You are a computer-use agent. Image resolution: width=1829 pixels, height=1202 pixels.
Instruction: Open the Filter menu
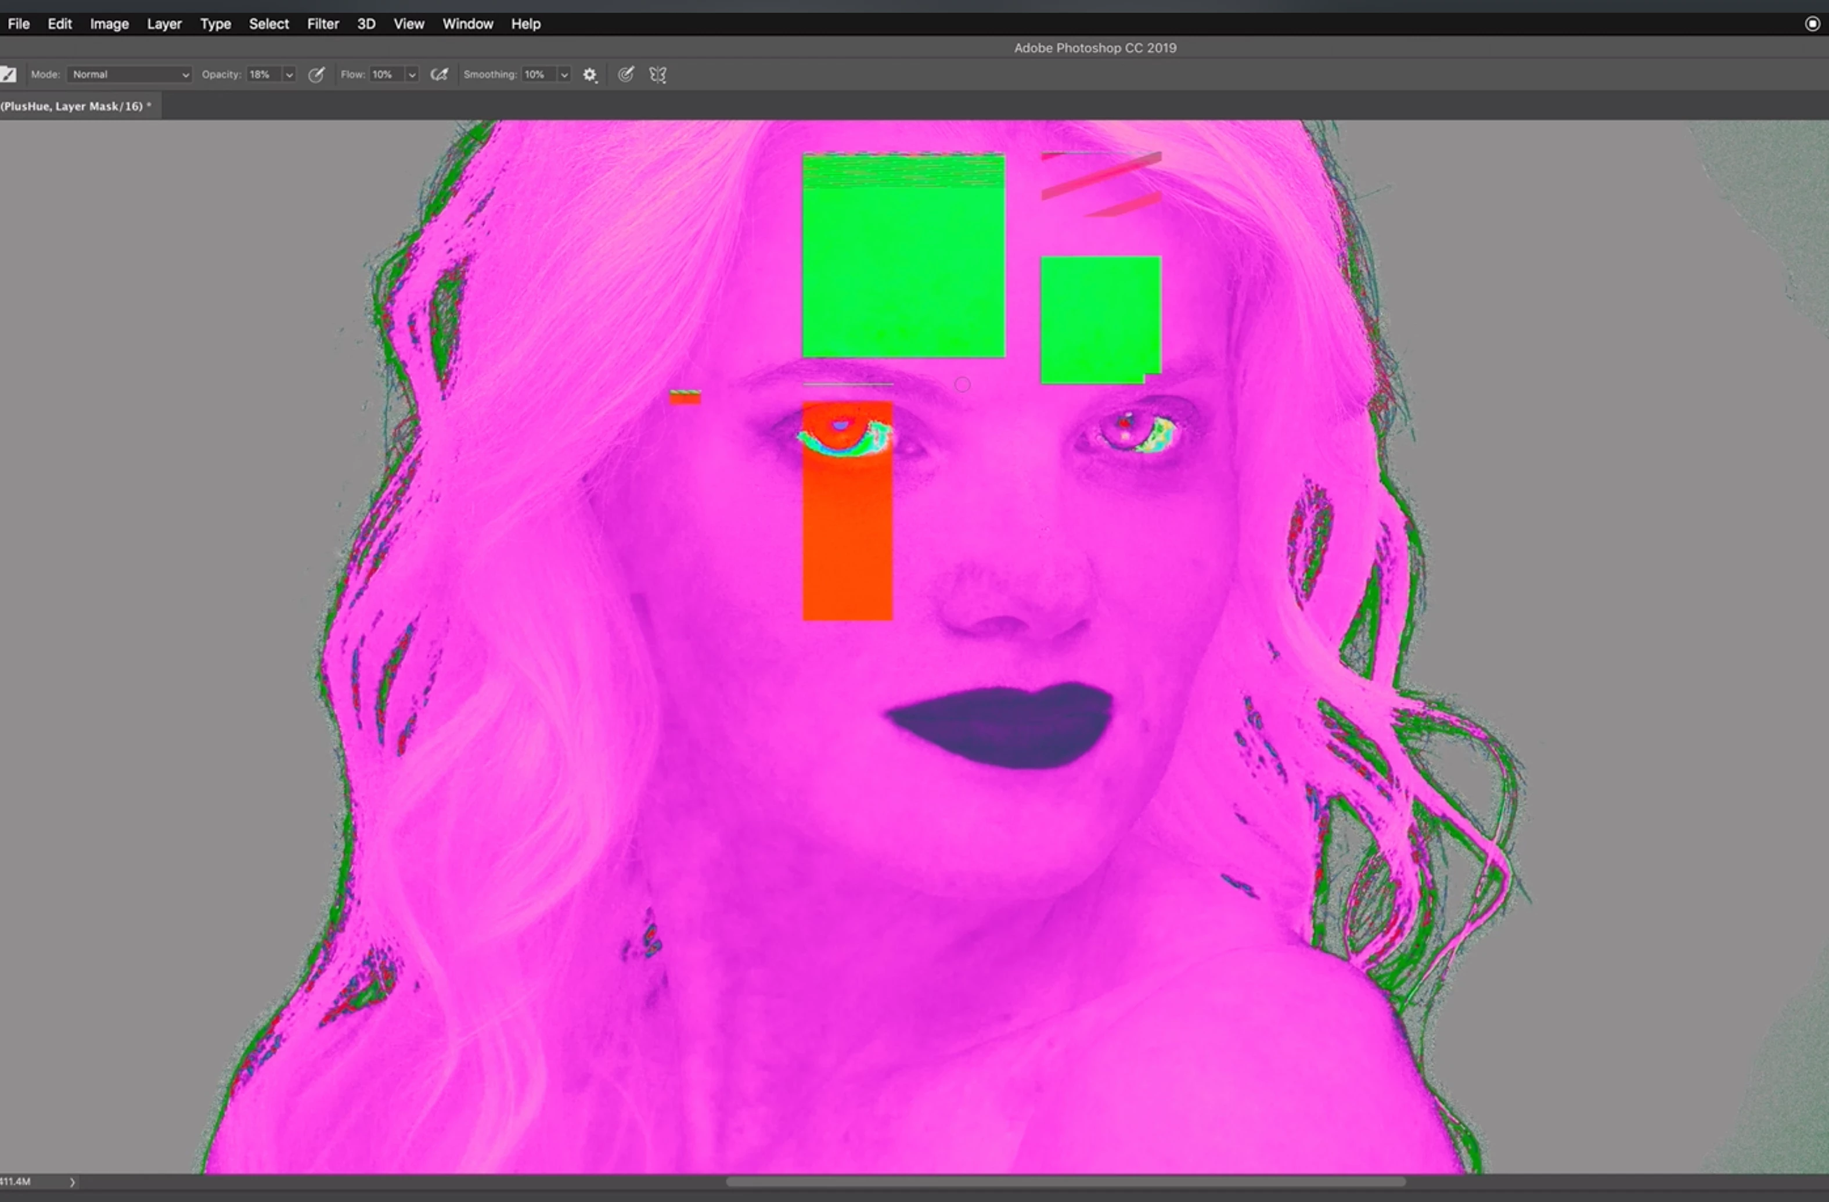(323, 24)
